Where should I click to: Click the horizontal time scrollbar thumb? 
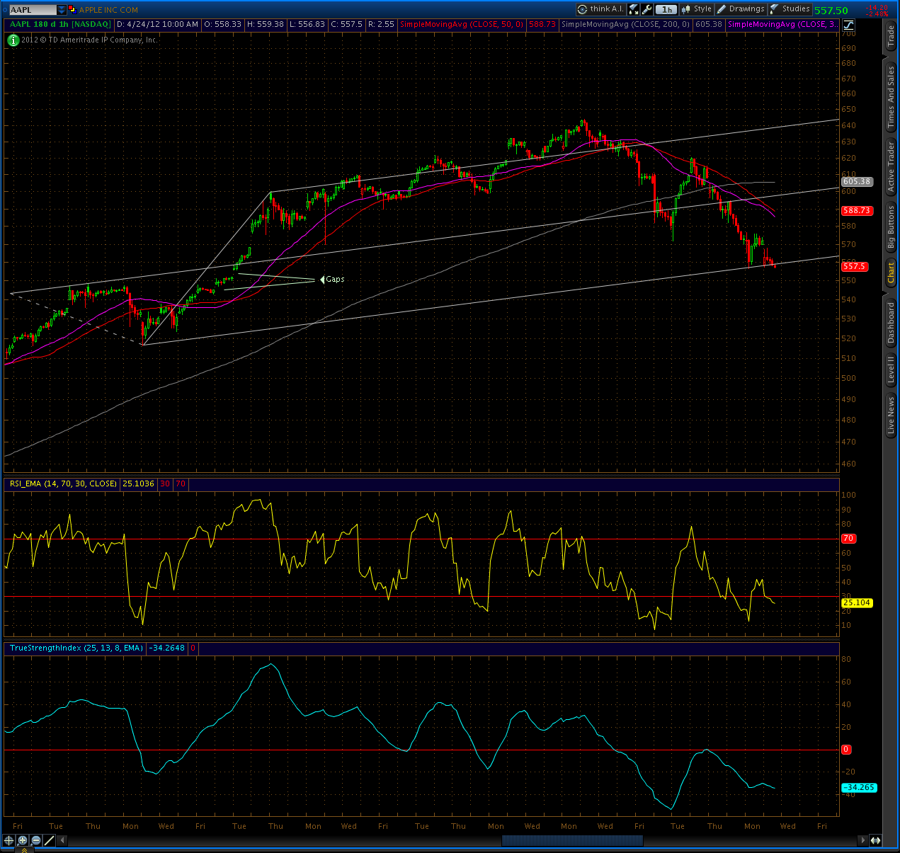572,840
